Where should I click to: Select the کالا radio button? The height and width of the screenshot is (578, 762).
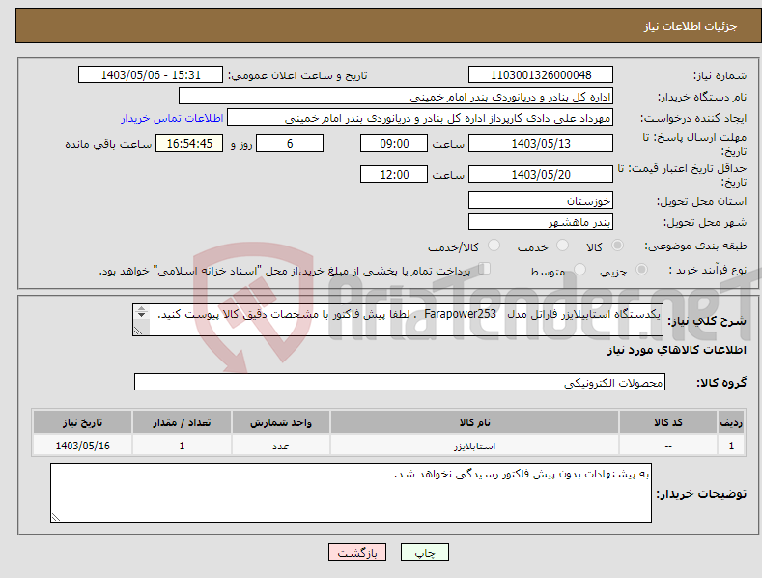[x=617, y=246]
